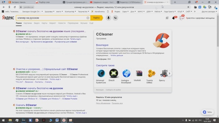The width and height of the screenshot is (219, 123).
Task: Open the WinRAR program icon
Action: (x=139, y=73)
